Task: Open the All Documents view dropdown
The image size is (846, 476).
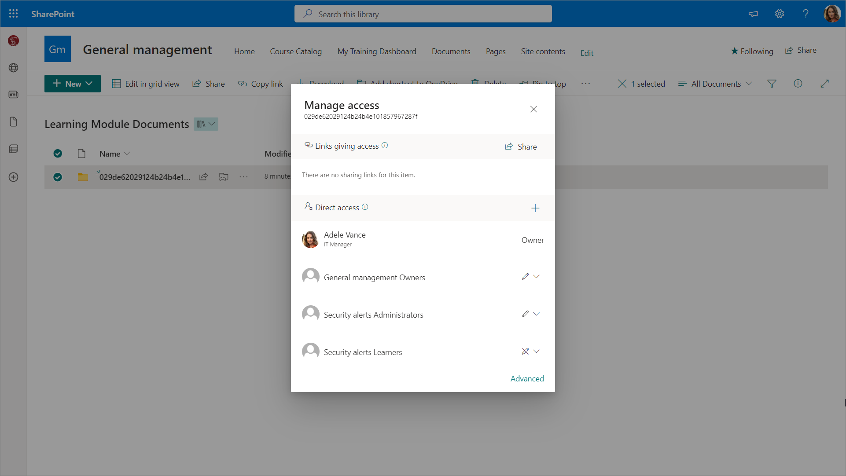Action: click(x=715, y=84)
